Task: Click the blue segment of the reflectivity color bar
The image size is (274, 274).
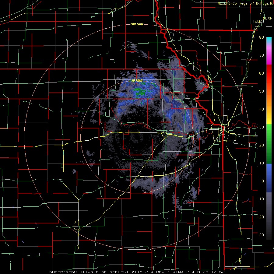Action: coord(269,178)
